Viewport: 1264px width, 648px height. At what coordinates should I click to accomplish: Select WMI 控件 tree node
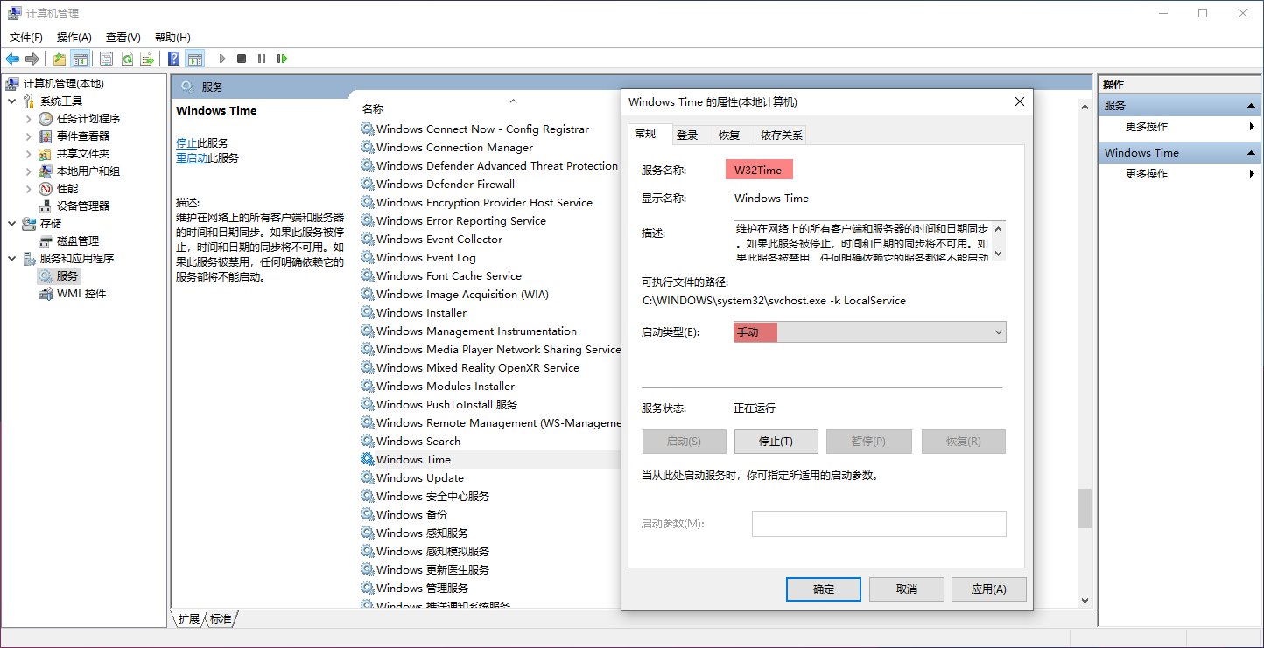(x=81, y=293)
